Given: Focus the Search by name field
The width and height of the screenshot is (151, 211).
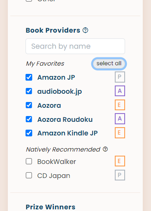Looking at the screenshot, I should click(75, 46).
